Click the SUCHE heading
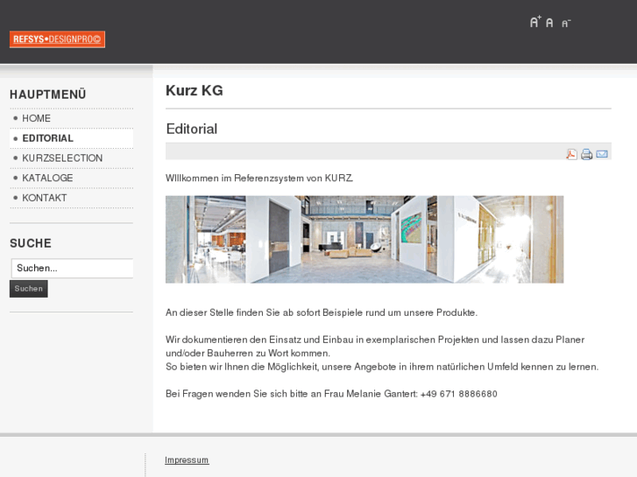This screenshot has width=637, height=477. pos(31,243)
